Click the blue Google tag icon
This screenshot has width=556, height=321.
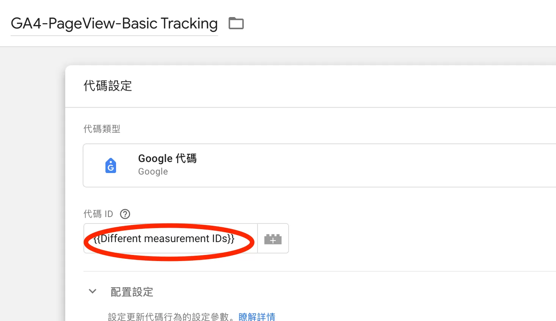[111, 165]
